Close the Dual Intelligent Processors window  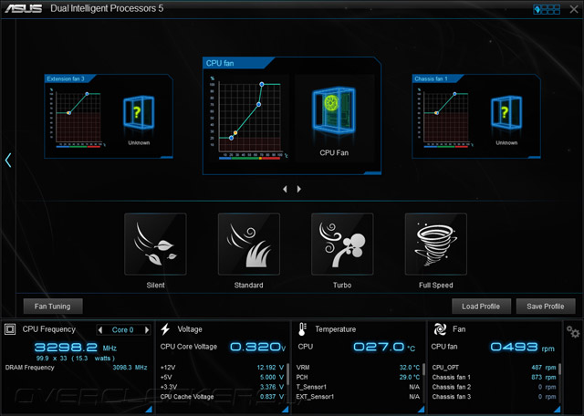click(x=574, y=9)
